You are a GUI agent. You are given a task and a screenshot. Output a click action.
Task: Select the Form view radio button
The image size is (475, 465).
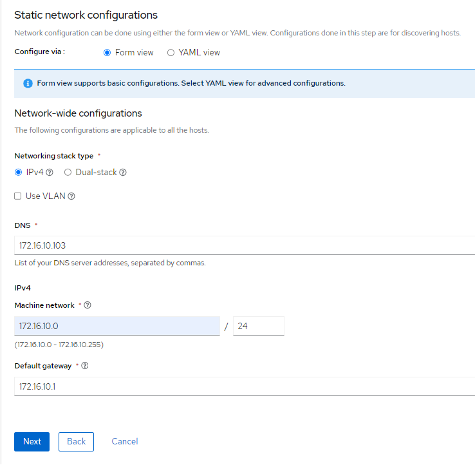coord(107,53)
